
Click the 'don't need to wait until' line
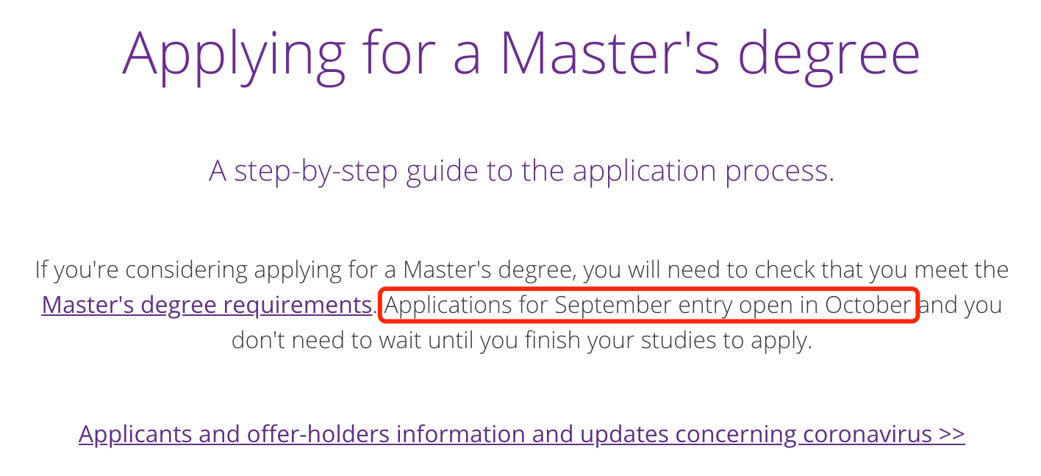click(x=521, y=340)
